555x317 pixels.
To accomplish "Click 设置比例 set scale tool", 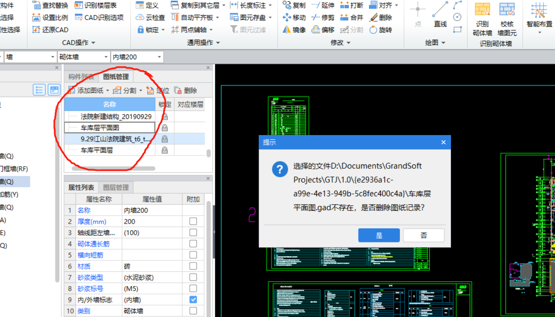I will 50,17.
